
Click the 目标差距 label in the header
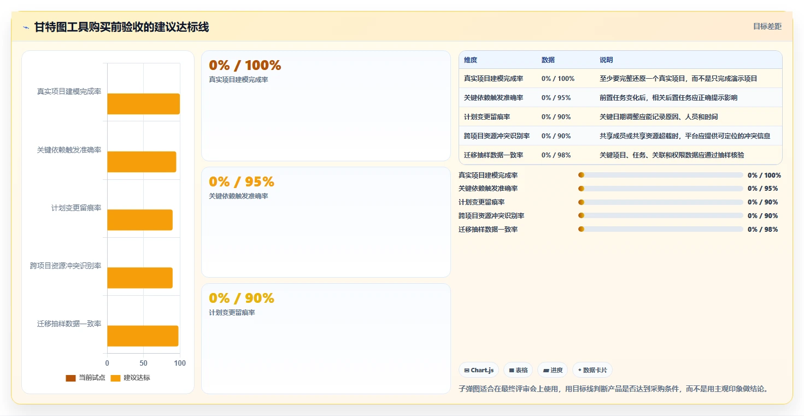(x=767, y=26)
